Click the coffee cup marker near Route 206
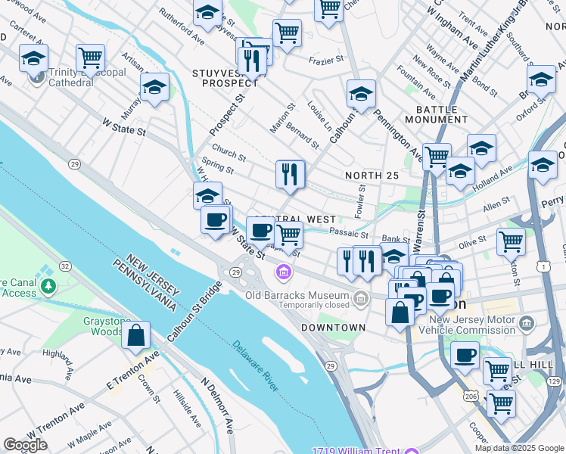566x454 pixels. pyautogui.click(x=465, y=359)
